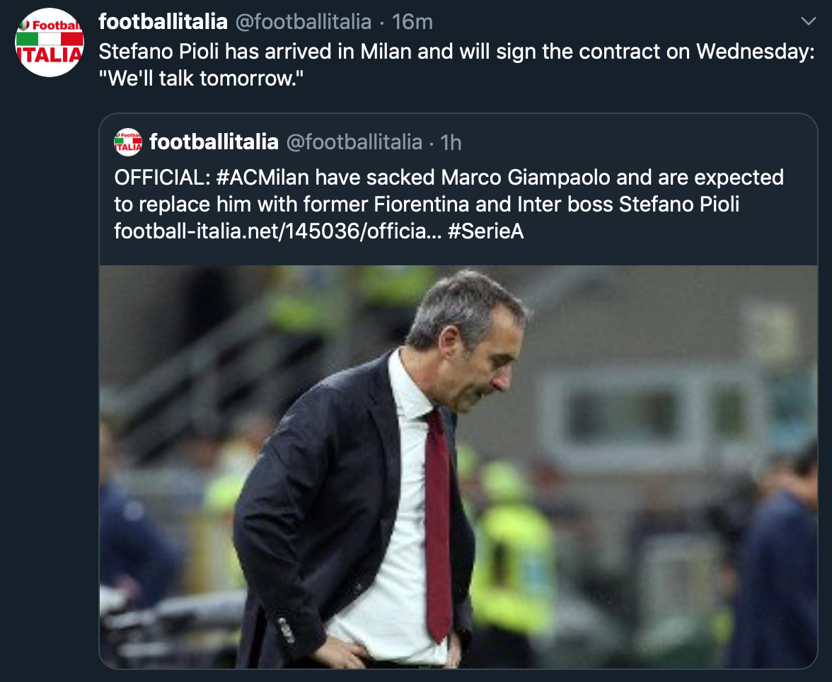The height and width of the screenshot is (682, 832).
Task: Open the 1h timestamp of quoted tweet
Action: point(451,142)
